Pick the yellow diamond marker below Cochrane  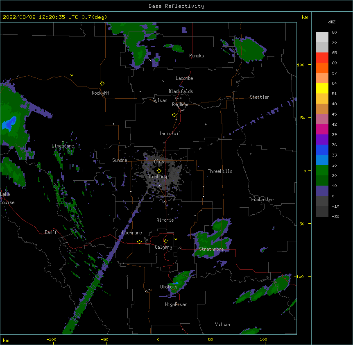[139, 242]
